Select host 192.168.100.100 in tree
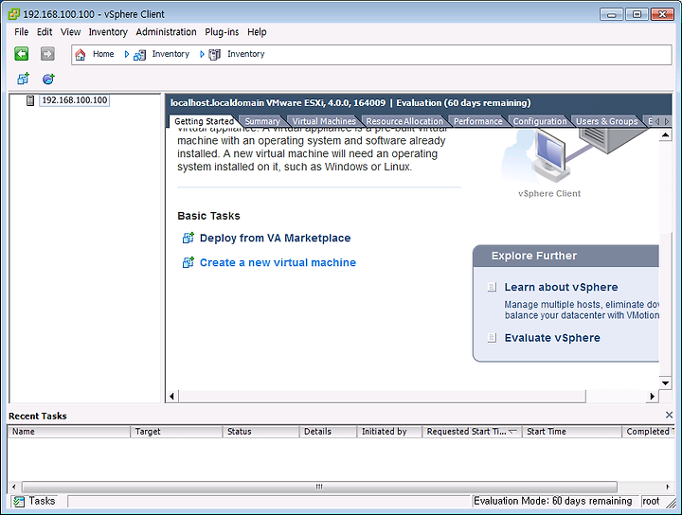682x515 pixels. click(x=75, y=100)
